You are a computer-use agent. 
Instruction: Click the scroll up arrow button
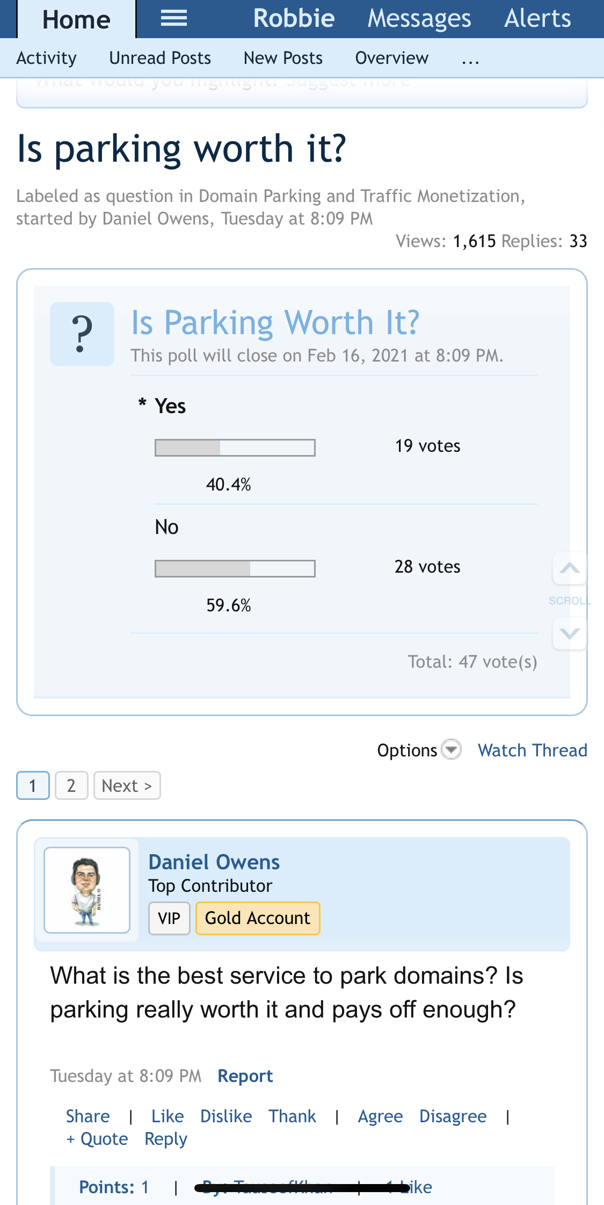(569, 568)
